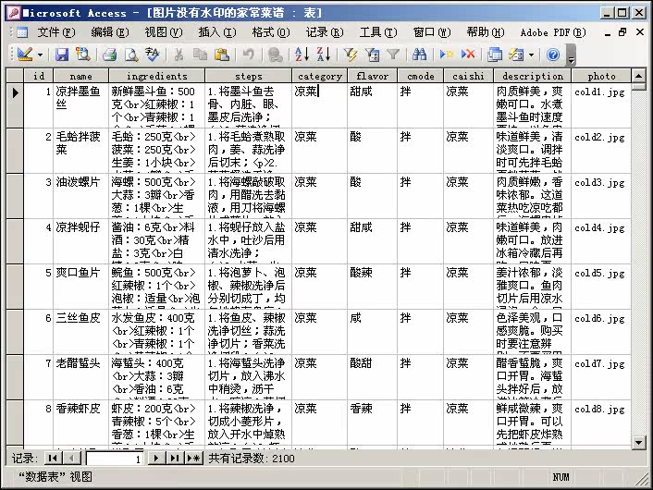Select the description column header
653x490 pixels.
[x=533, y=76]
